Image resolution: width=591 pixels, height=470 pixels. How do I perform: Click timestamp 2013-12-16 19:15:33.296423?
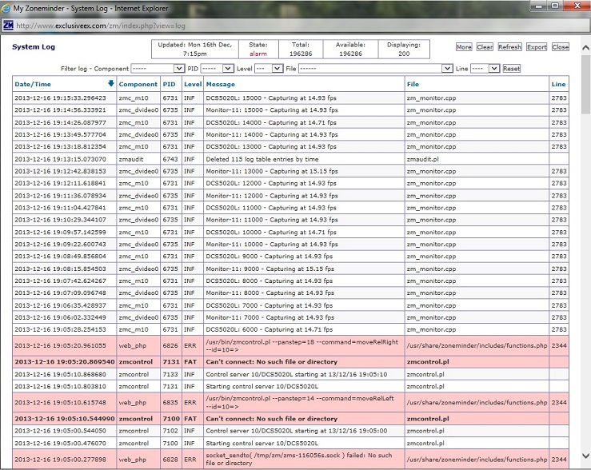[x=60, y=98]
